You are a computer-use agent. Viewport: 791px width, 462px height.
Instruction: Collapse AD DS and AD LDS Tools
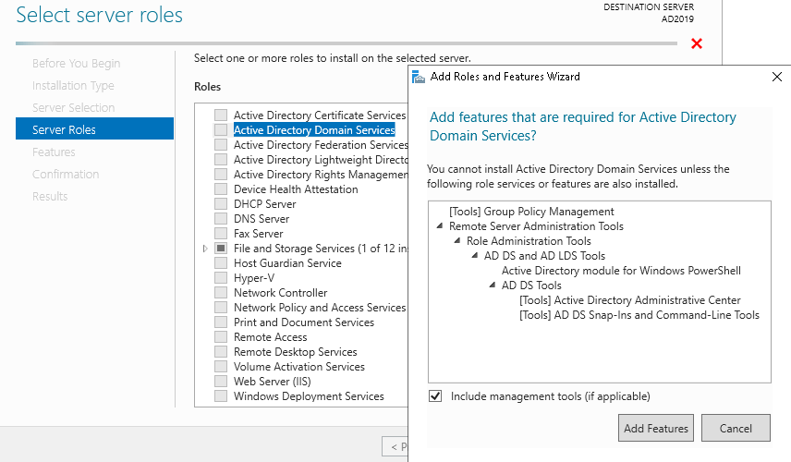[x=475, y=255]
